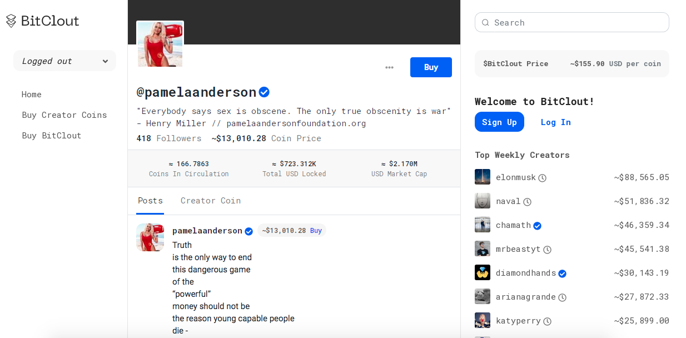Click chamath's avatar icon

[x=483, y=225]
